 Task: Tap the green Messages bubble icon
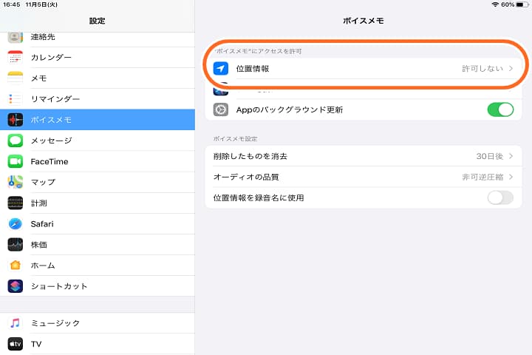[x=16, y=141]
